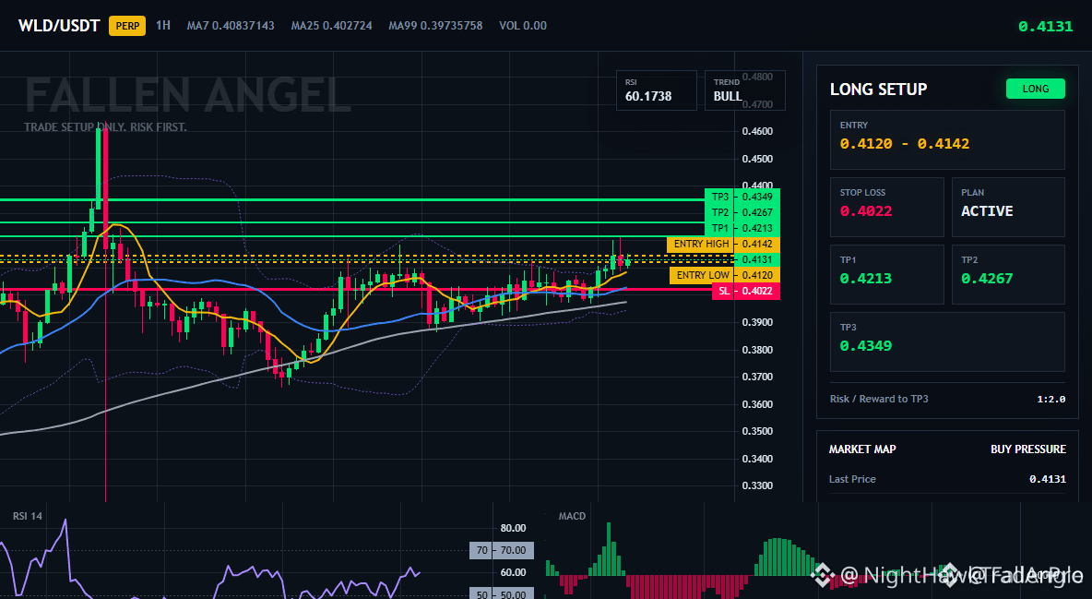Click the 0.4600 price axis label

[757, 131]
